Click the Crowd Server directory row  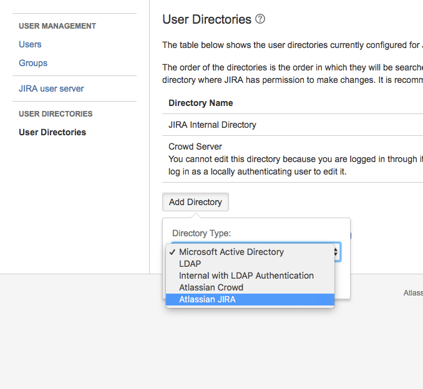pyautogui.click(x=293, y=159)
